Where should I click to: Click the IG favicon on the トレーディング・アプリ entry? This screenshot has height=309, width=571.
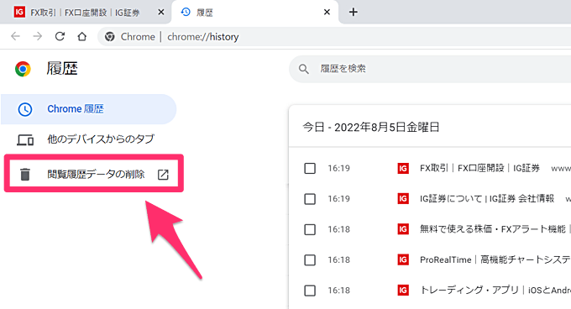403,291
